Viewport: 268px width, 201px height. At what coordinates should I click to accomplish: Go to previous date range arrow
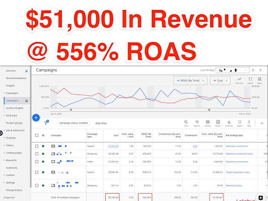pos(253,70)
